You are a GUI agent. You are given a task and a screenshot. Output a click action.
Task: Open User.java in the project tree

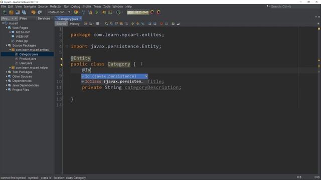(x=26, y=63)
